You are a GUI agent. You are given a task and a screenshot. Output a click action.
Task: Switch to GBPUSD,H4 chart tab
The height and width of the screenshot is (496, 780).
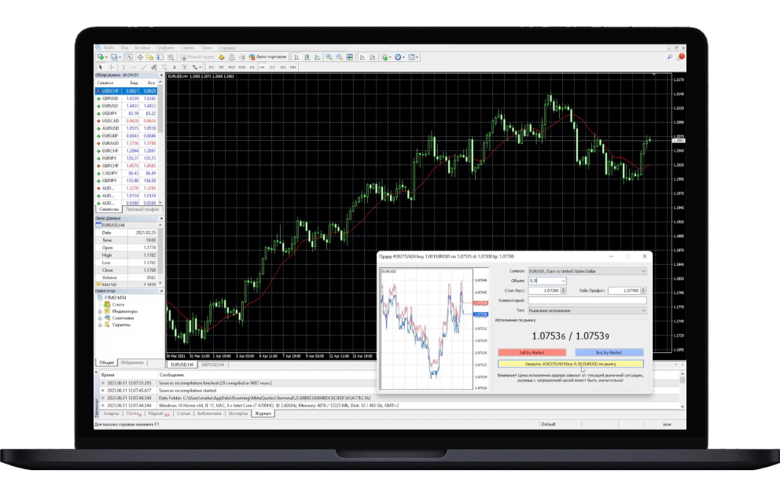213,365
